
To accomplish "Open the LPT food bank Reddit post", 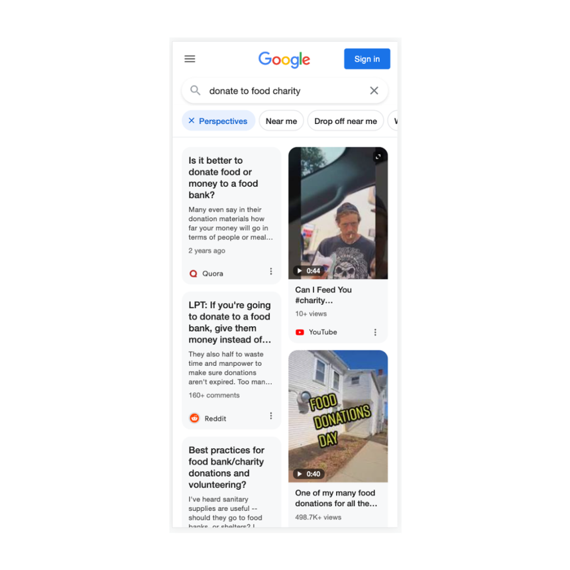I will tap(230, 322).
